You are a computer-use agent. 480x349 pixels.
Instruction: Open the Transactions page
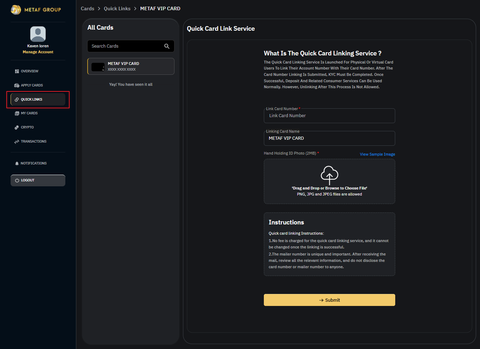[x=34, y=142]
